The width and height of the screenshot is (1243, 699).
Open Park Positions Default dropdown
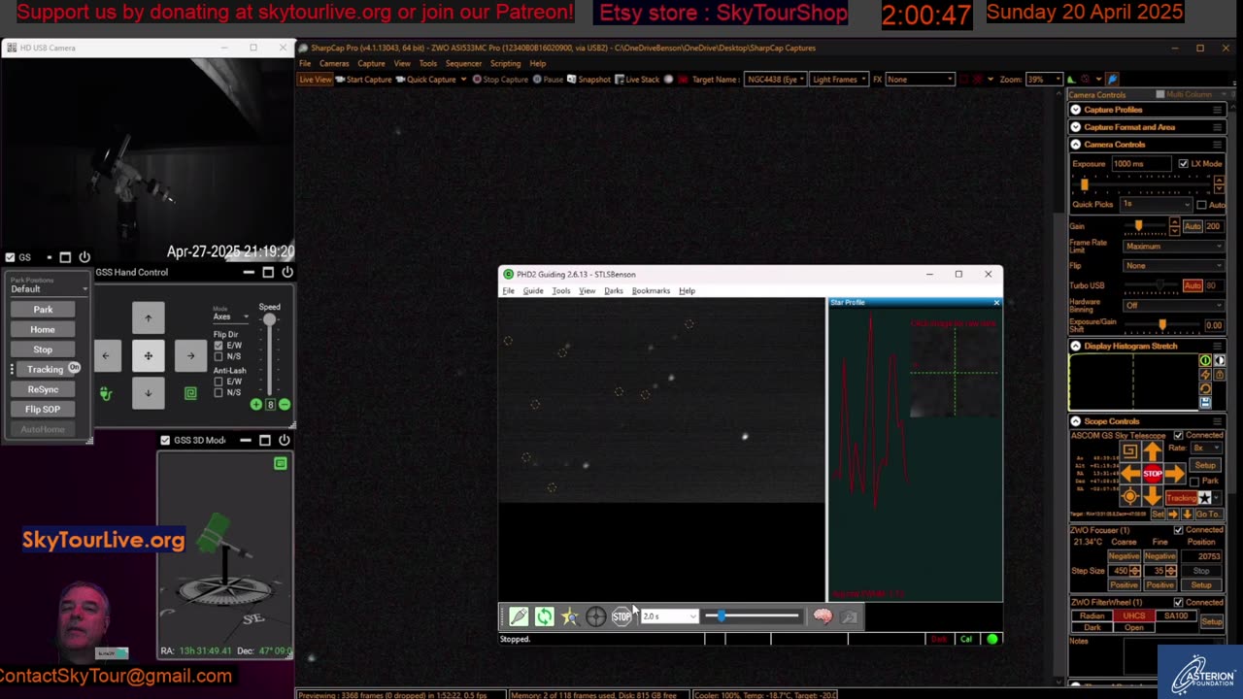point(49,288)
